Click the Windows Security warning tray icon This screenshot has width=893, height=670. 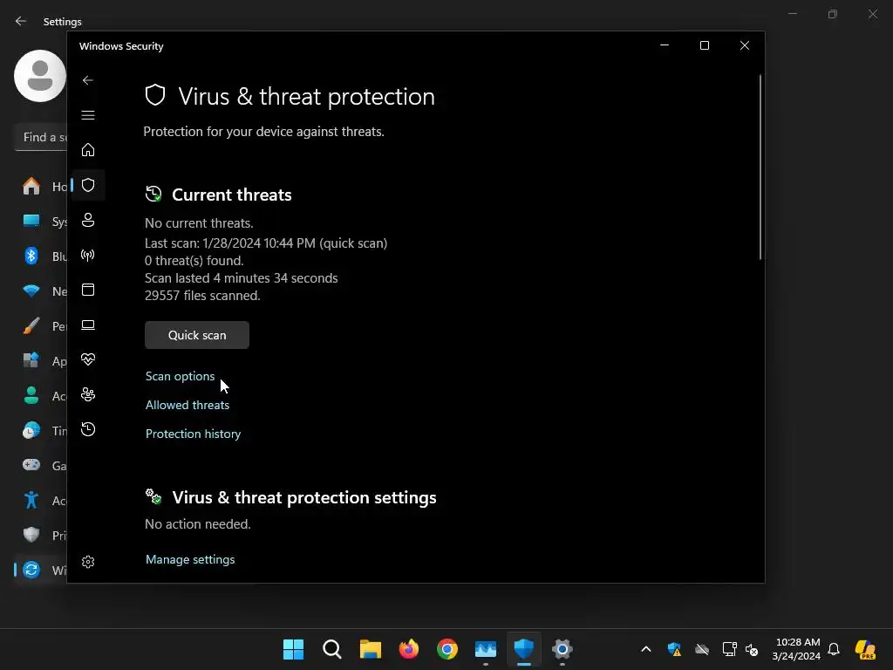coord(674,649)
